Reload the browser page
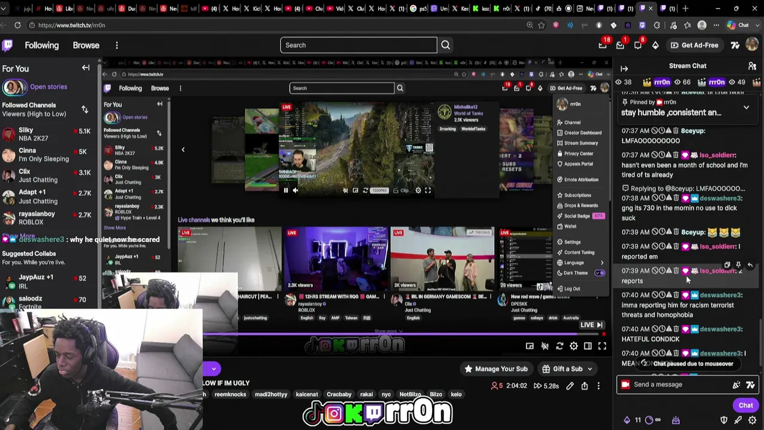Screen dimensions: 764x430 (17, 25)
